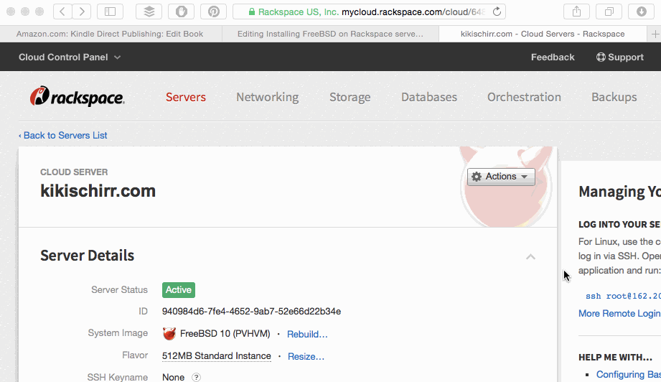The image size is (661, 382).
Task: Click the Rebuild… link
Action: 307,335
